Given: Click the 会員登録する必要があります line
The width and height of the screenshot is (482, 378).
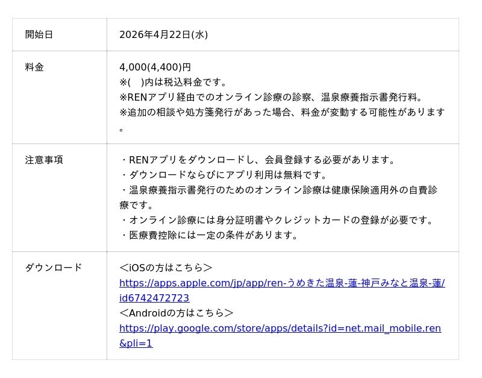Looking at the screenshot, I should [258, 160].
